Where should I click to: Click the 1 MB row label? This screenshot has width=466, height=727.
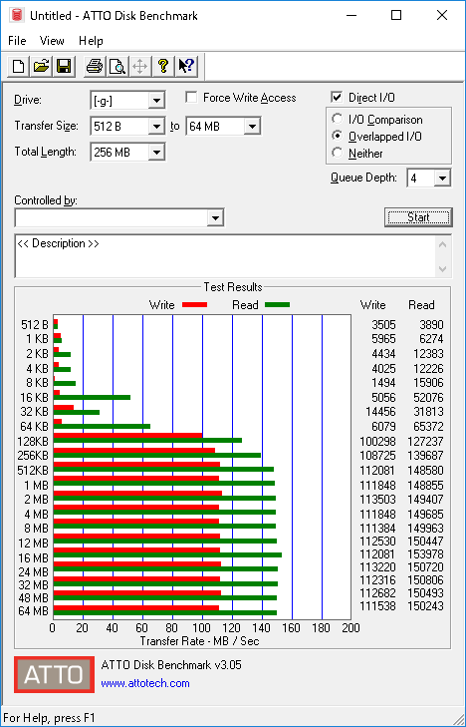pos(37,486)
